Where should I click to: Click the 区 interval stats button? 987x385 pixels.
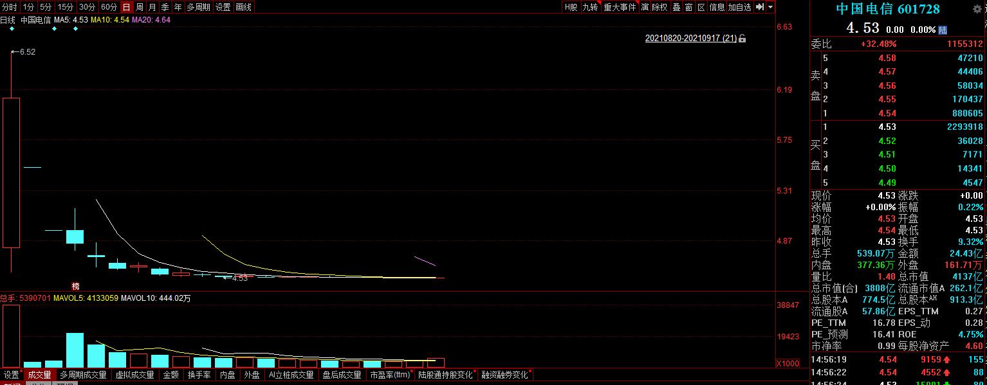[x=702, y=7]
